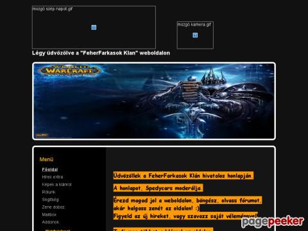Click the heading Légy üdvözölve a FeherFarkasok Klán weboldalon
The height and width of the screenshot is (231, 308).
101,53
